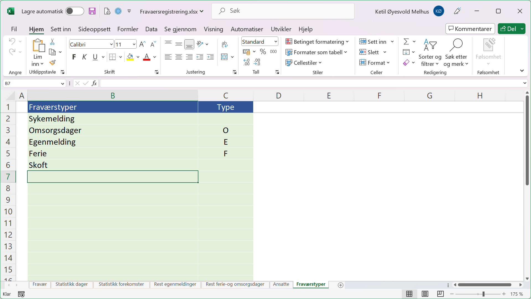531x299 pixels.
Task: Open the Name Box B7 dropdown
Action: pyautogui.click(x=63, y=84)
